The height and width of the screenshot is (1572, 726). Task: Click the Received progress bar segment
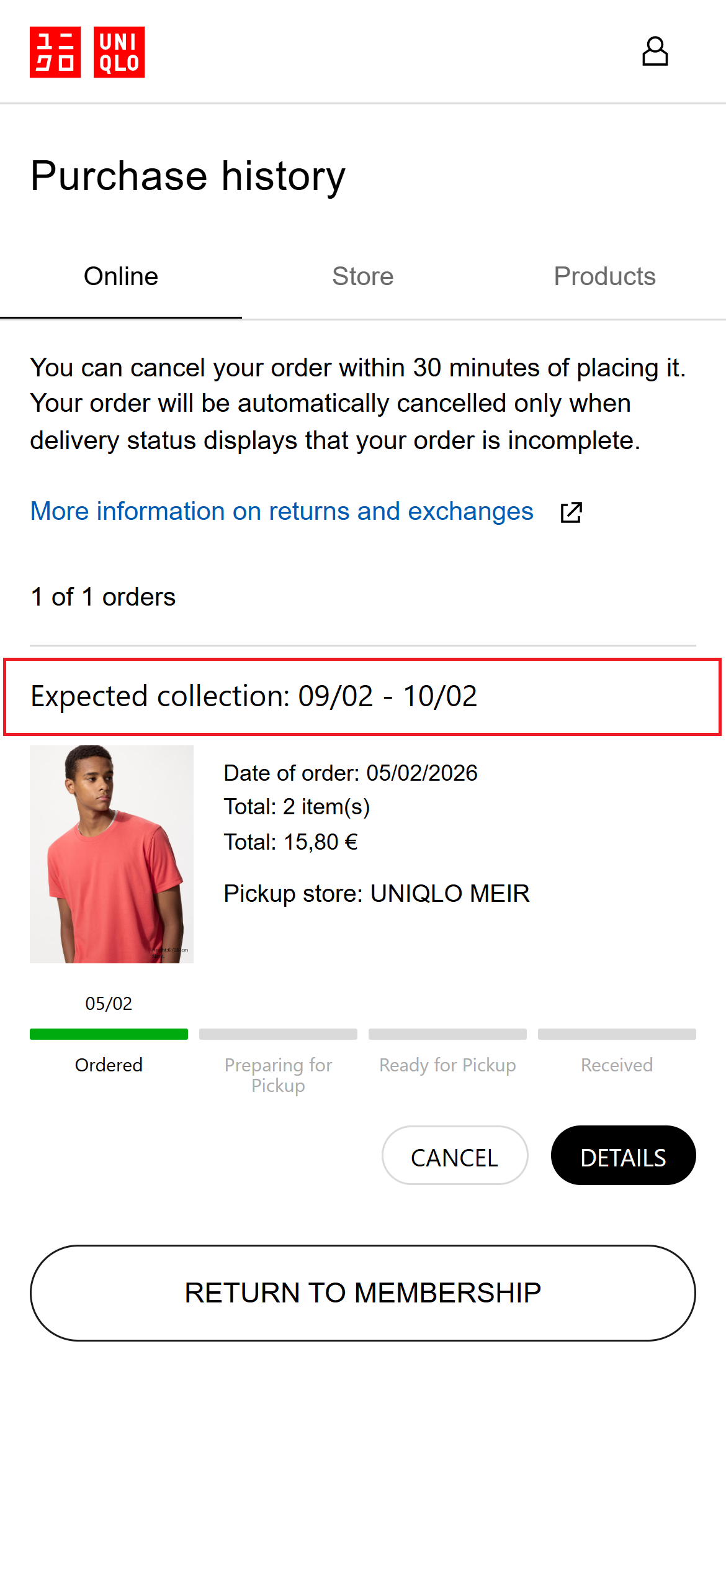pos(617,1034)
